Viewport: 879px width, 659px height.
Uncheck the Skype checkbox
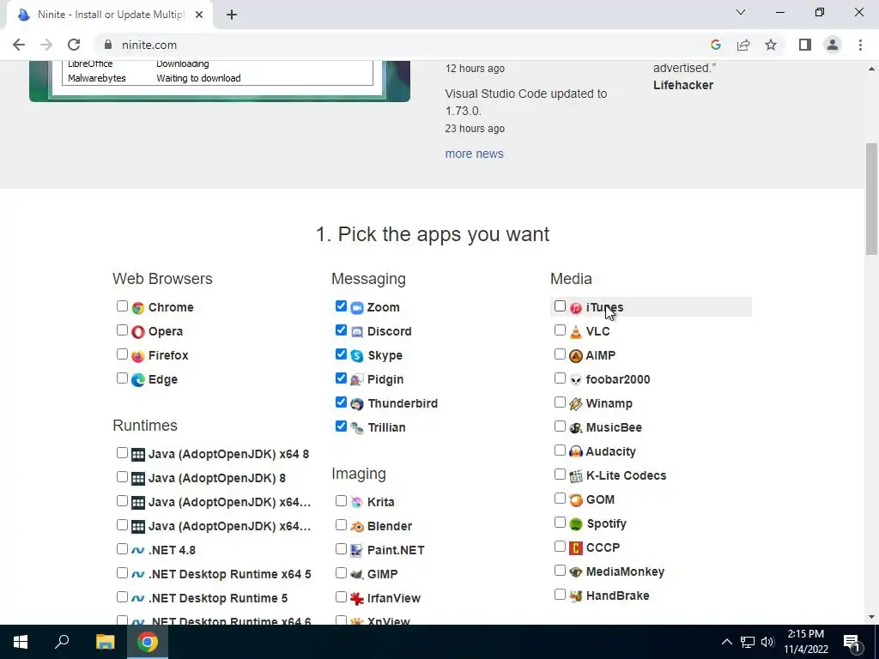pyautogui.click(x=341, y=354)
